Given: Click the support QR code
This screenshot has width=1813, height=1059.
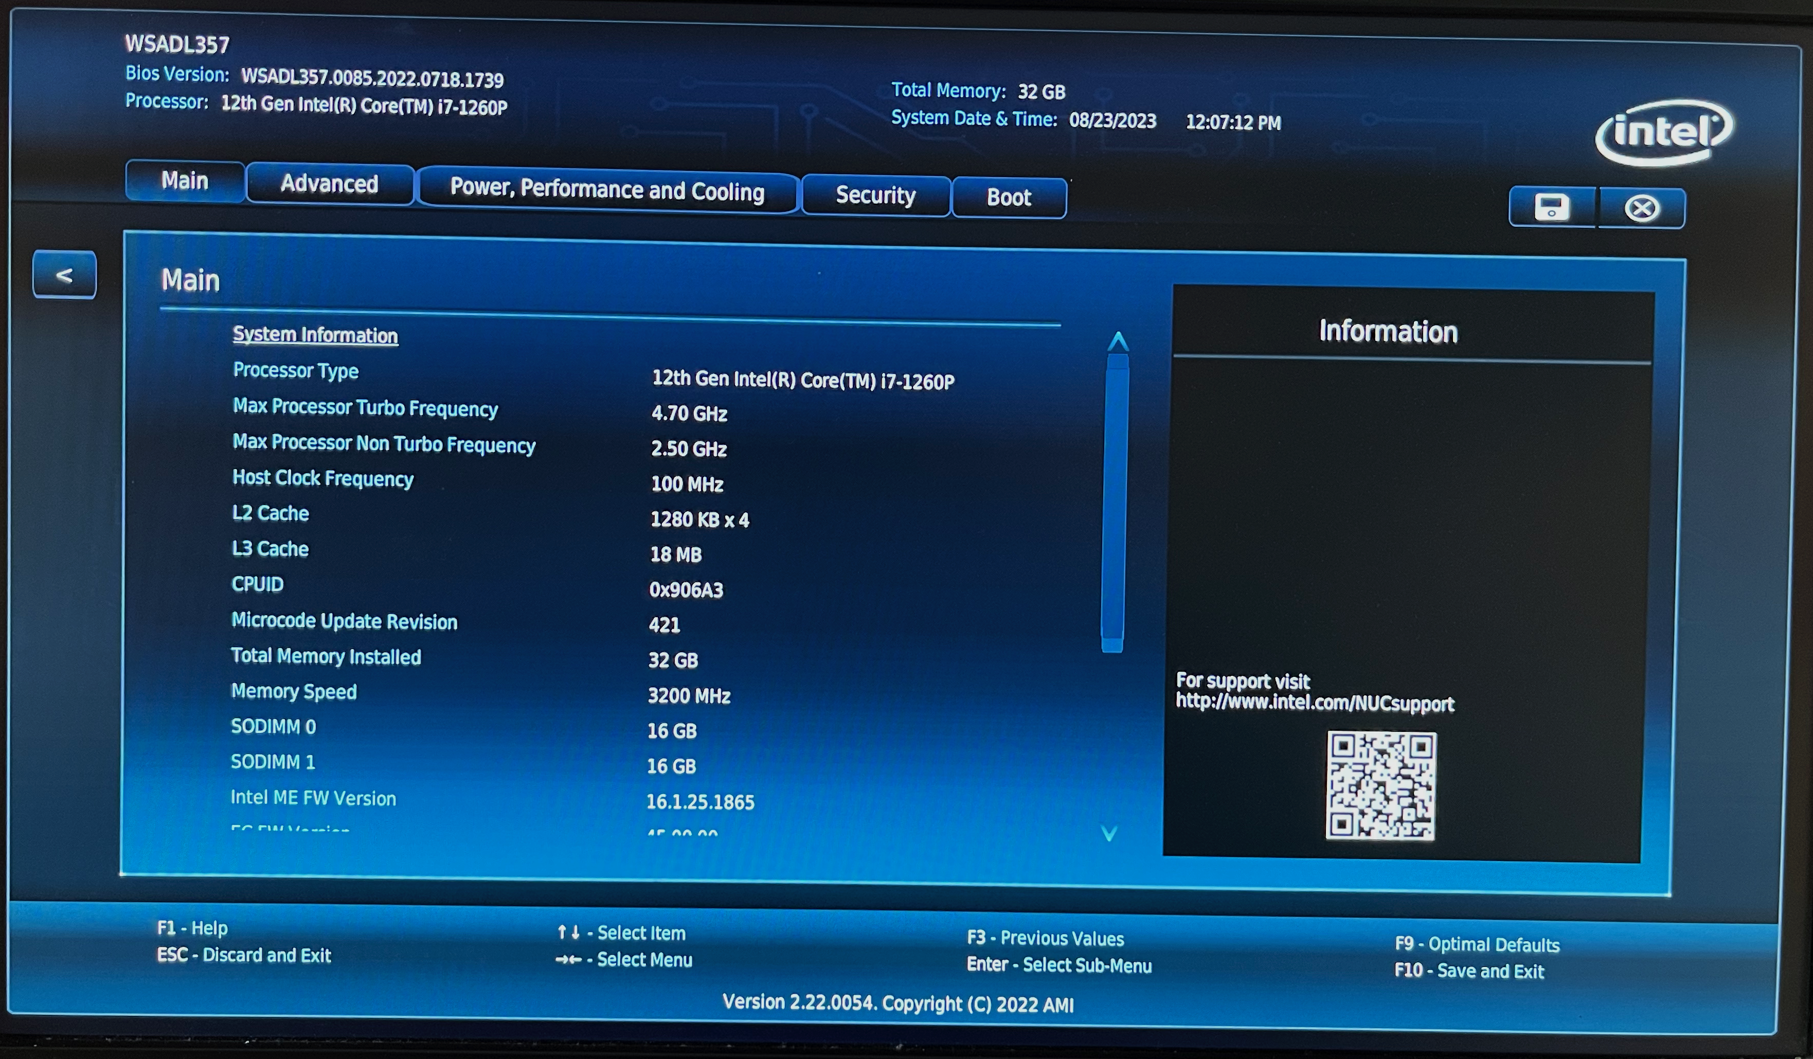Looking at the screenshot, I should (1380, 785).
